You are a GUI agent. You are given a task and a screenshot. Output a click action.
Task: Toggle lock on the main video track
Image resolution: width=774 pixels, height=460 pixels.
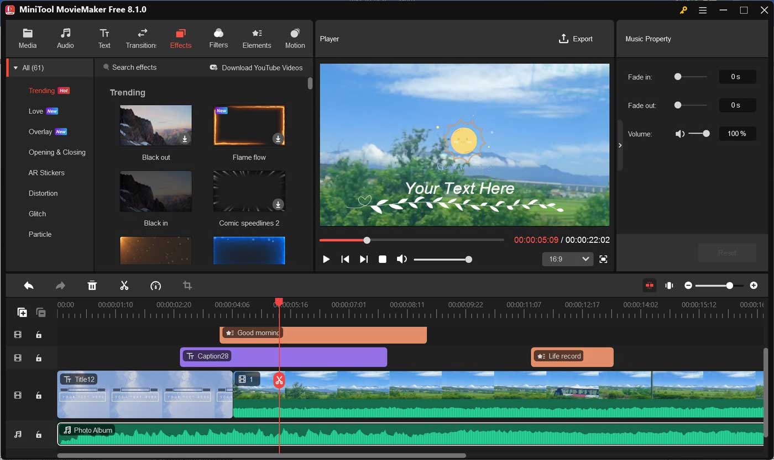pyautogui.click(x=39, y=395)
